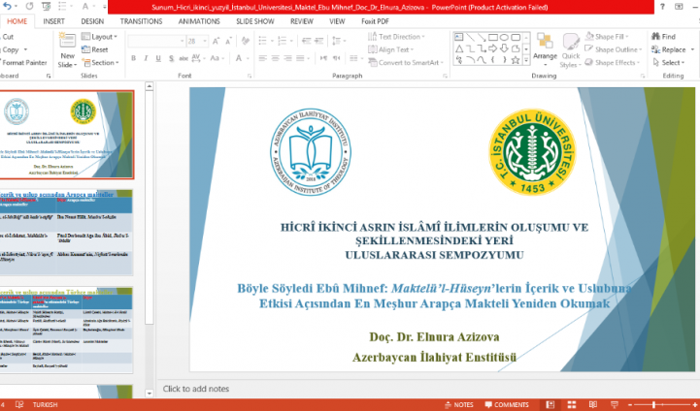Align text right
This screenshot has height=411, width=700.
tap(287, 58)
